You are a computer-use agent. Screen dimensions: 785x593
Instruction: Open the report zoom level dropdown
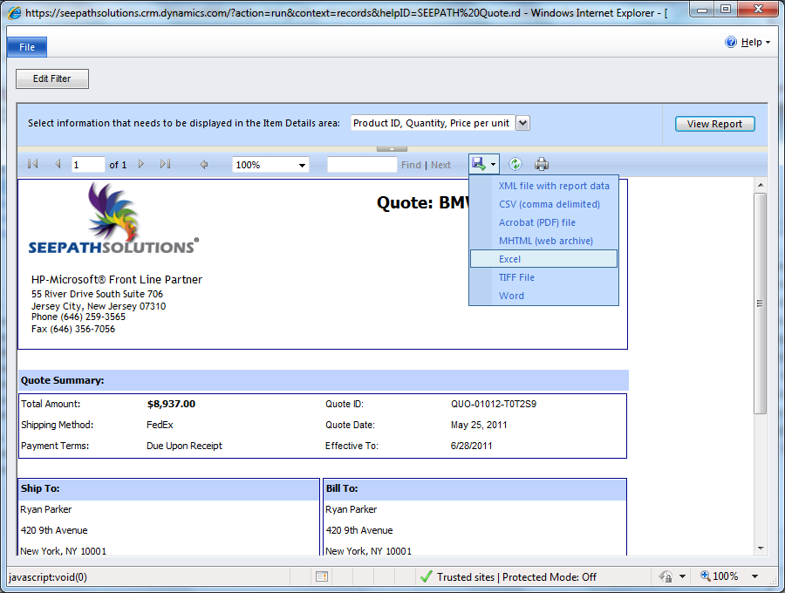click(303, 165)
